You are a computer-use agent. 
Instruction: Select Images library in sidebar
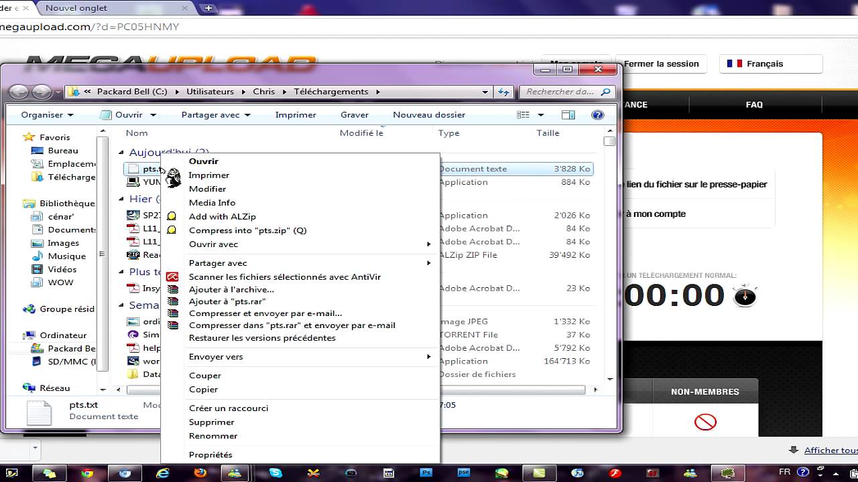pos(63,243)
